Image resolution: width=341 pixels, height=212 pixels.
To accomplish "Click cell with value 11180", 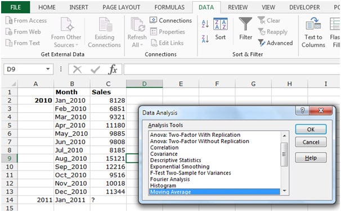I will click(108, 125).
